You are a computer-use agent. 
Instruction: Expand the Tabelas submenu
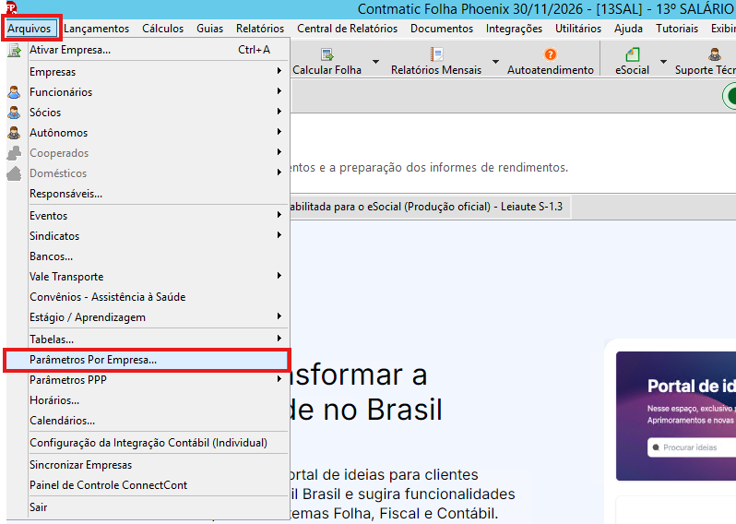click(279, 338)
